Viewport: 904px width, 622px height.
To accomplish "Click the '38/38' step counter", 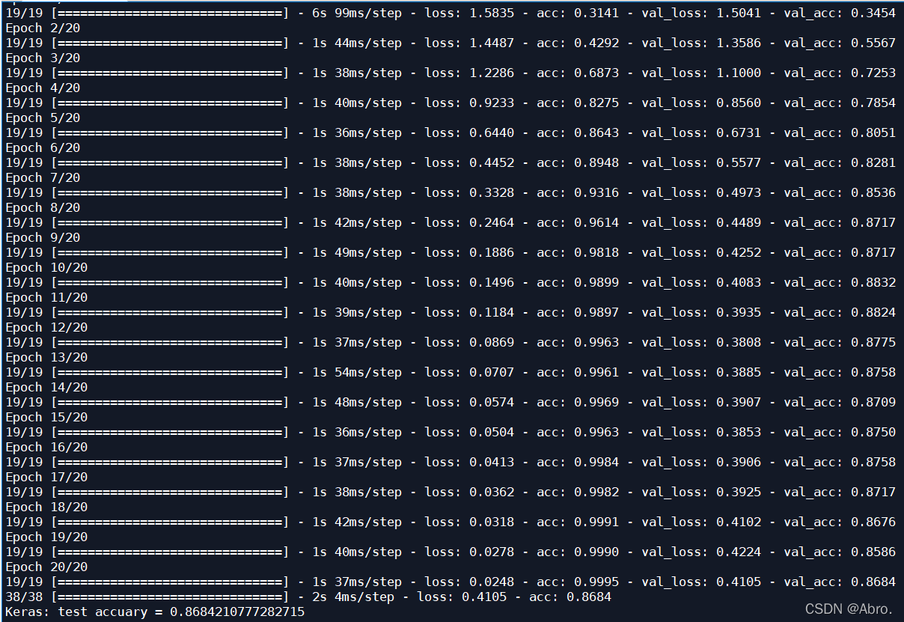I will pyautogui.click(x=24, y=597).
